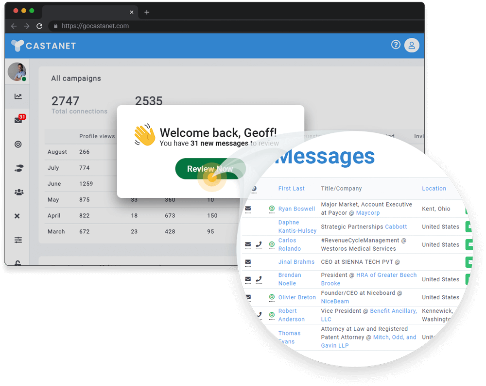Click the envelope icon for Jinal Brahms
Image resolution: width=486 pixels, height=386 pixels.
(248, 262)
